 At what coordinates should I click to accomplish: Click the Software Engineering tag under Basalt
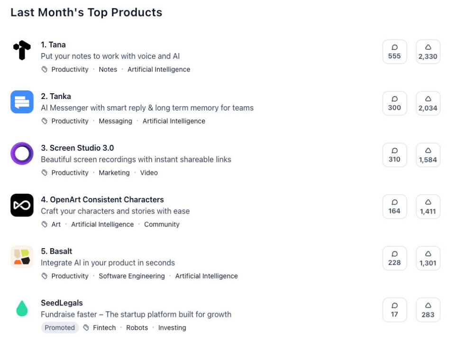point(131,276)
